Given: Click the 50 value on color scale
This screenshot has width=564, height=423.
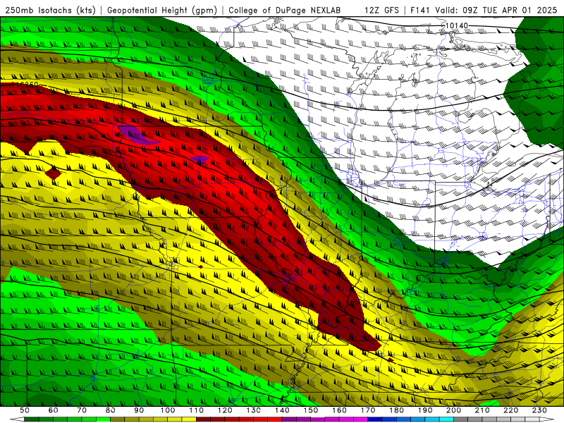Looking at the screenshot, I should [25, 410].
